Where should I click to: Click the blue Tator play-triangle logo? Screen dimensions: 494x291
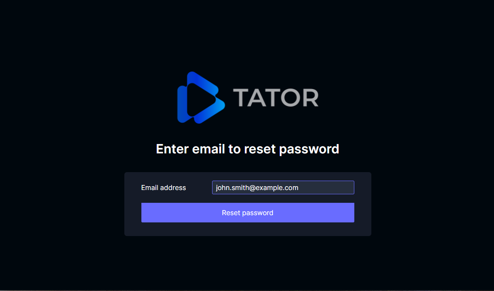(x=201, y=98)
